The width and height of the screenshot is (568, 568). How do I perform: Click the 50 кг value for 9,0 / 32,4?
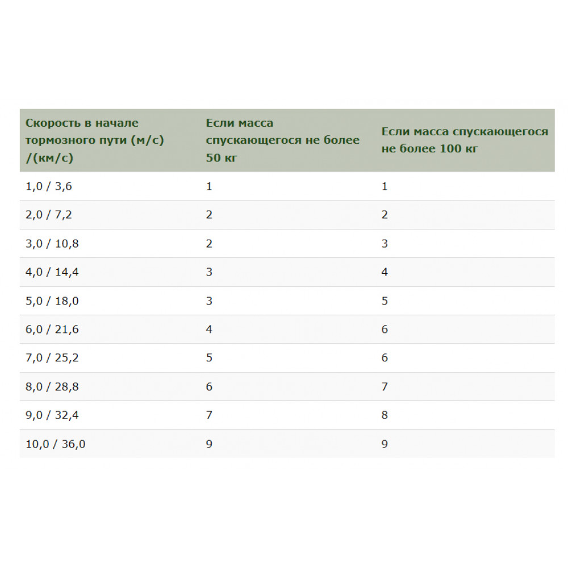coord(209,415)
